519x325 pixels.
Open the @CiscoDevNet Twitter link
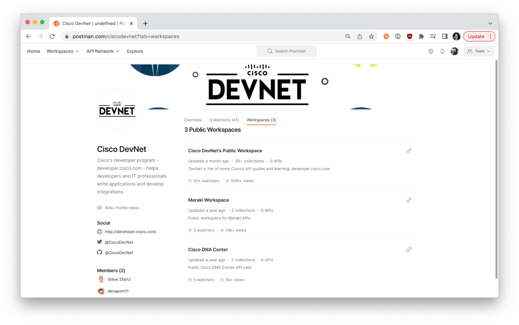pos(119,242)
